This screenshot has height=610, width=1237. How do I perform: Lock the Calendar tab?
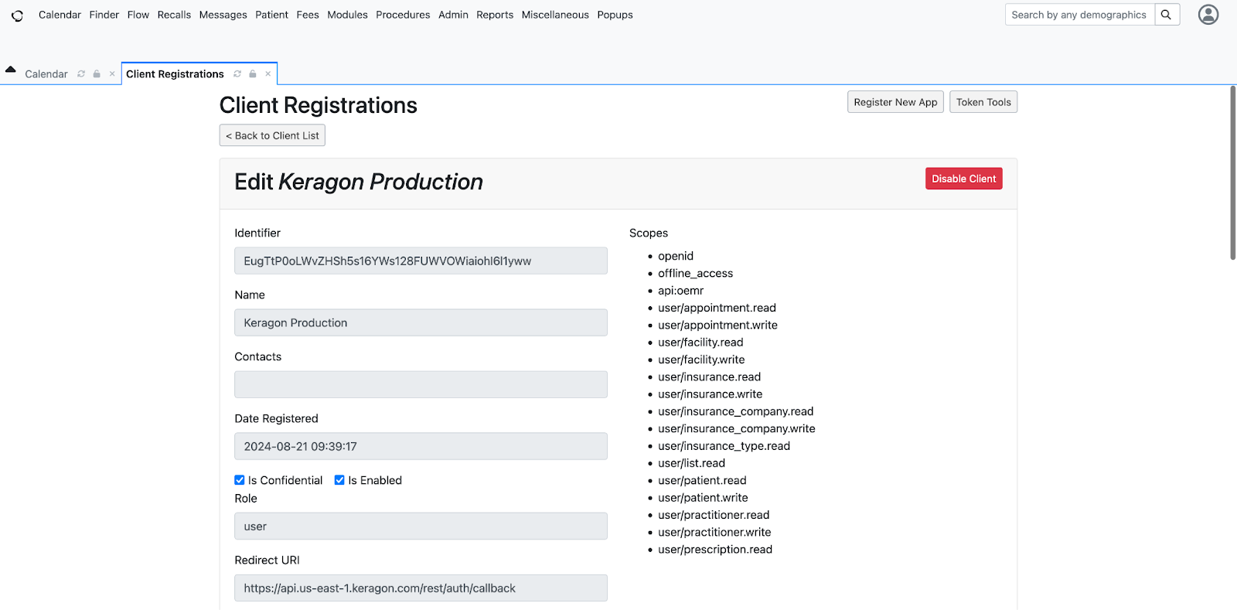[97, 74]
